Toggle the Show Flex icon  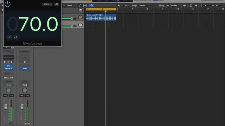[x=85, y=6]
